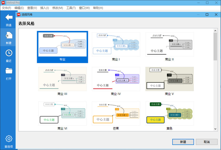Click the style list scroll up arrow
Image resolution: width=221 pixels, height=150 pixels.
[215, 31]
